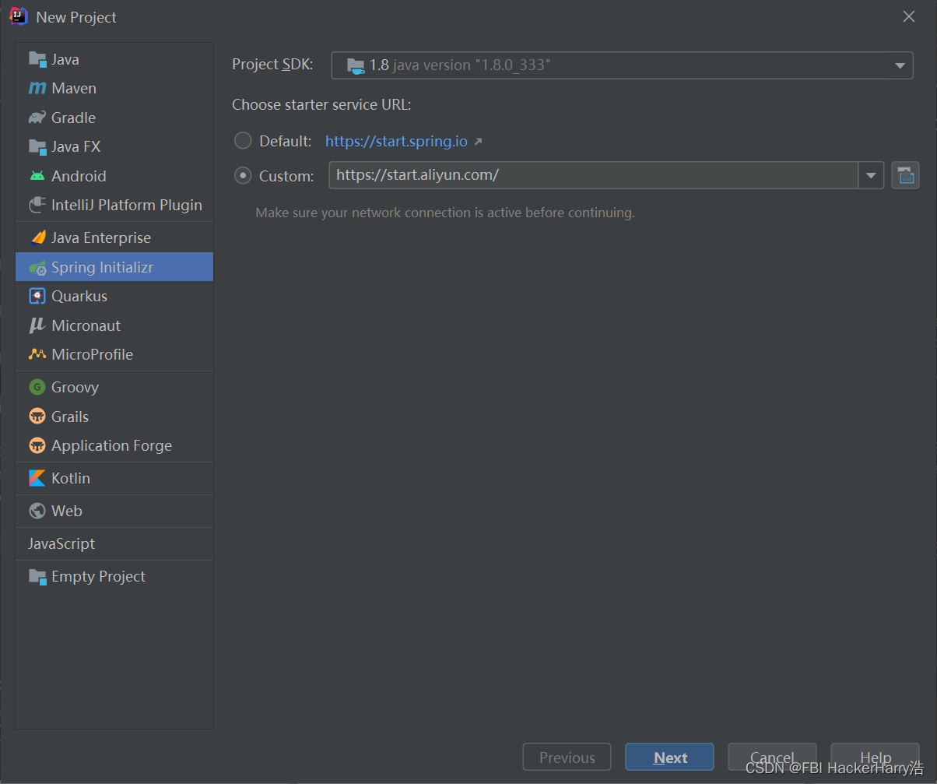Select Empty Project in the list
The image size is (937, 784).
[x=98, y=576]
